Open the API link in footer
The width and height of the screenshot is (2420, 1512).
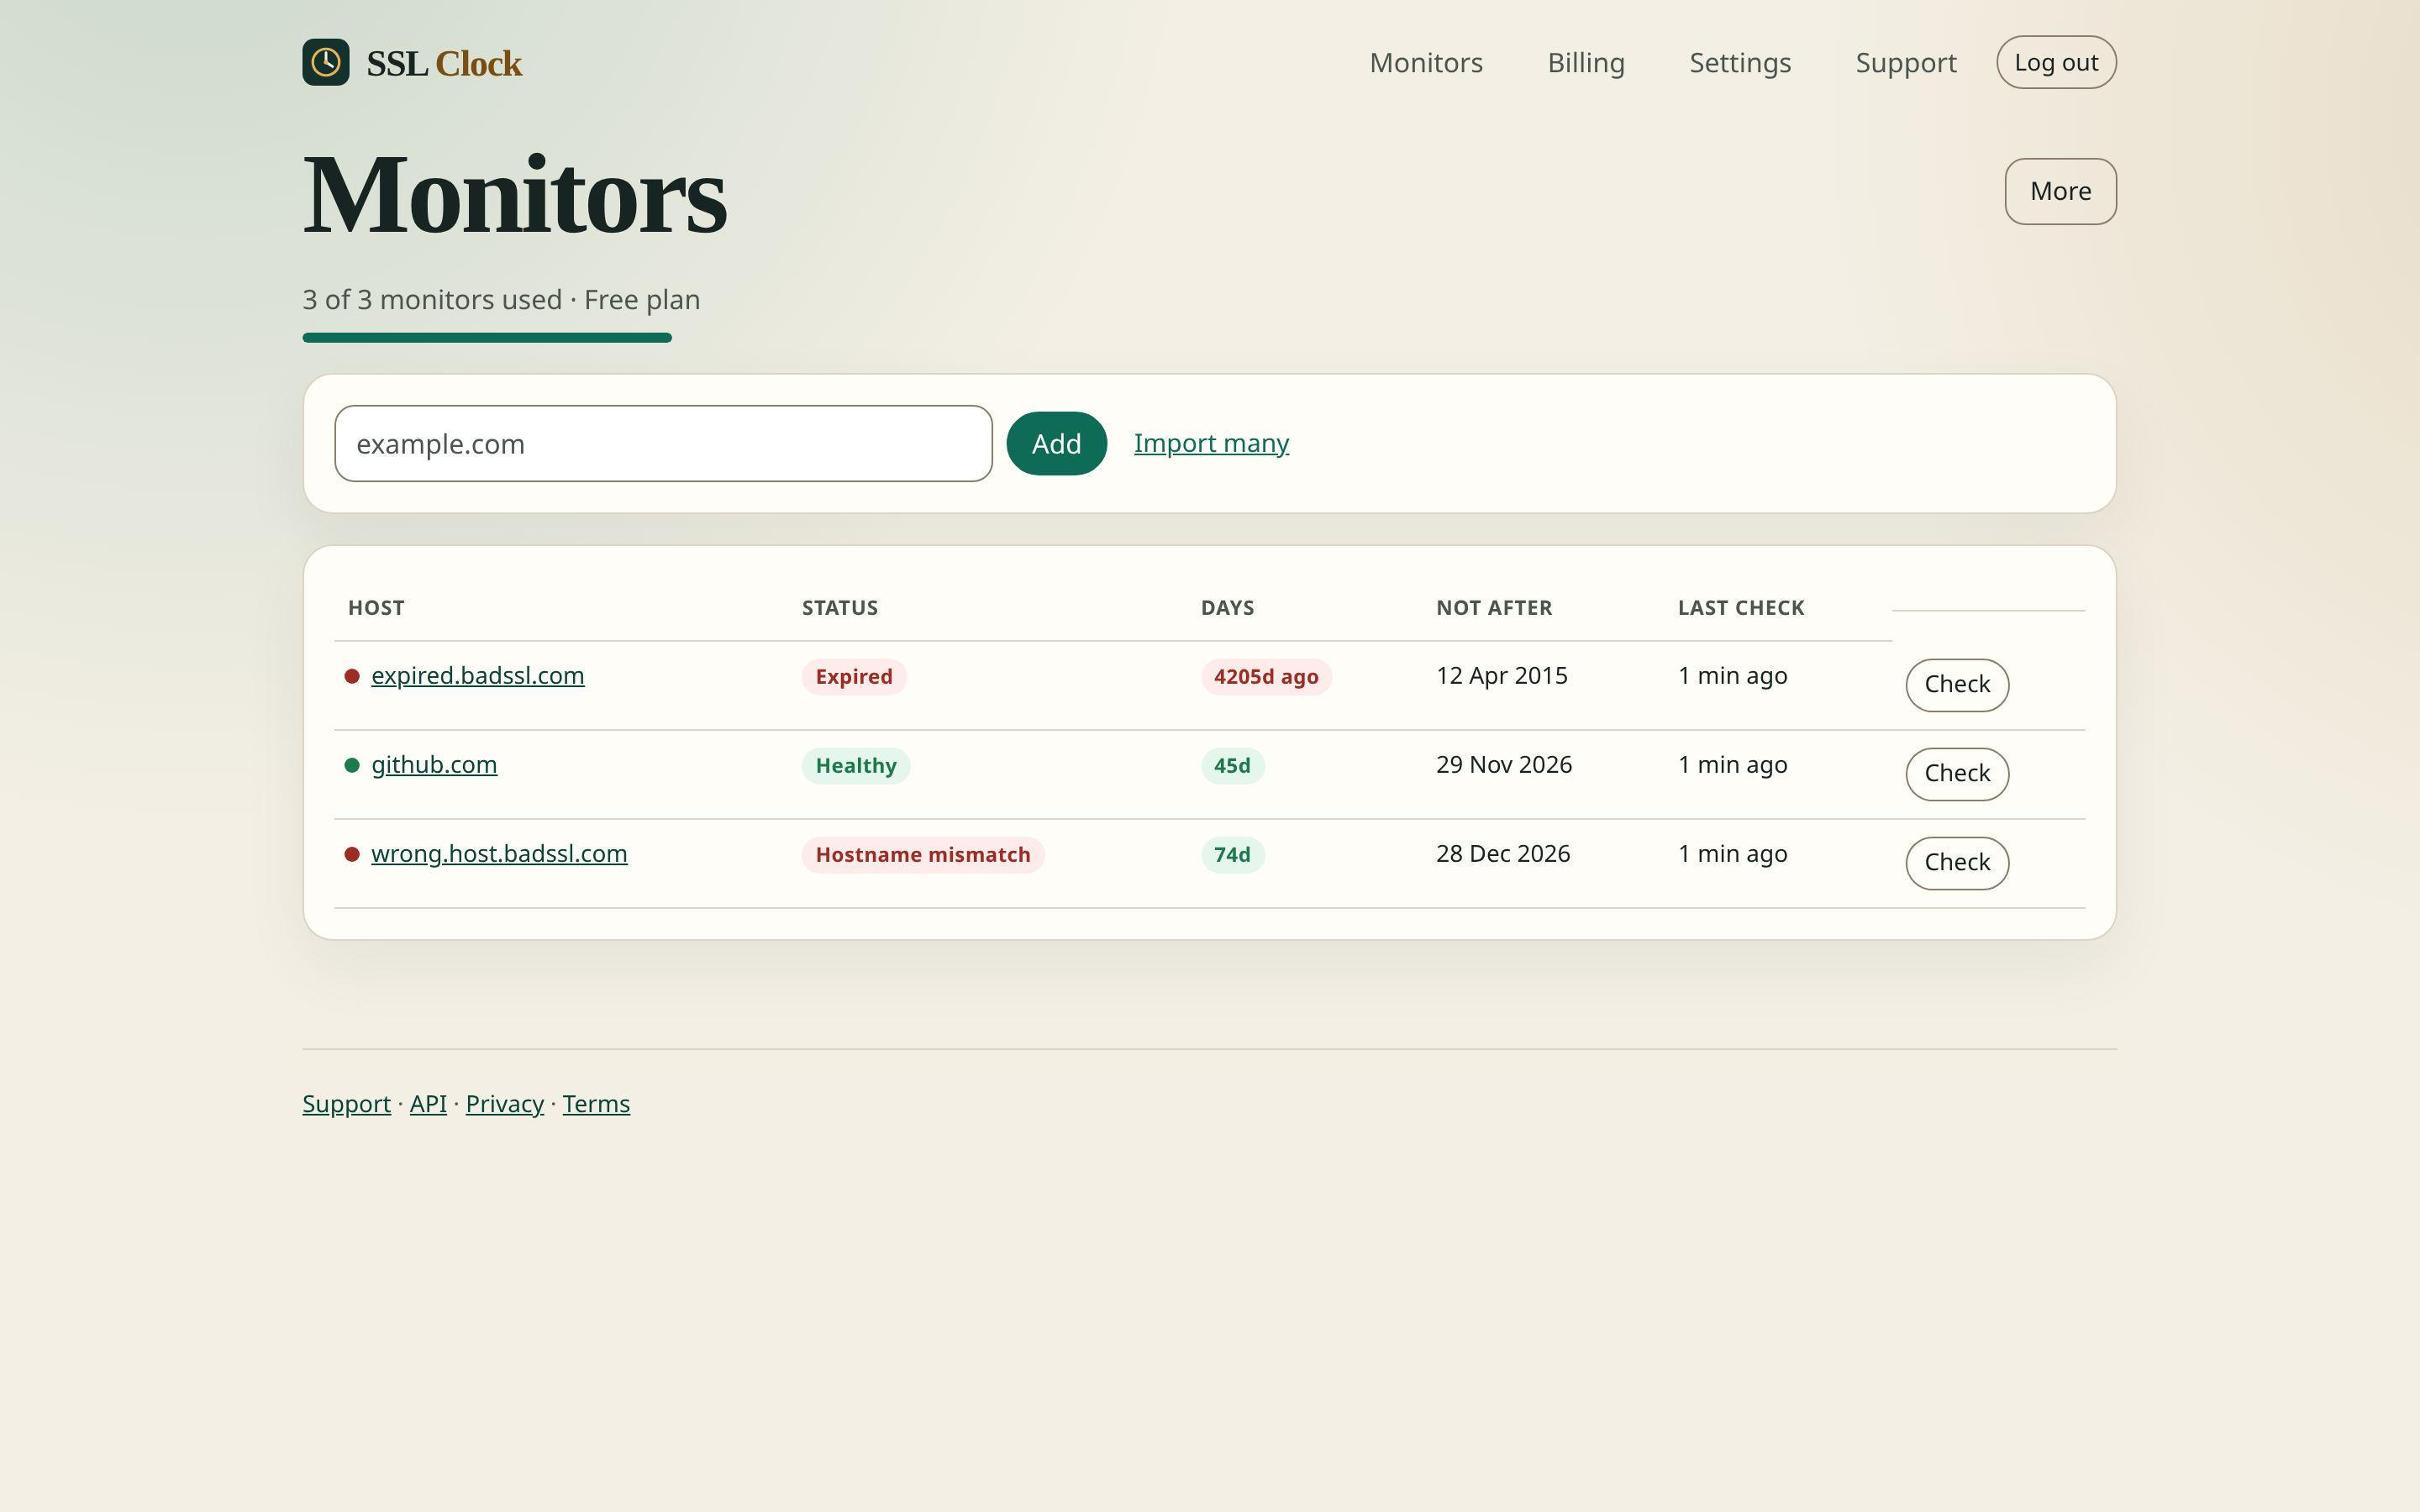coord(428,1104)
